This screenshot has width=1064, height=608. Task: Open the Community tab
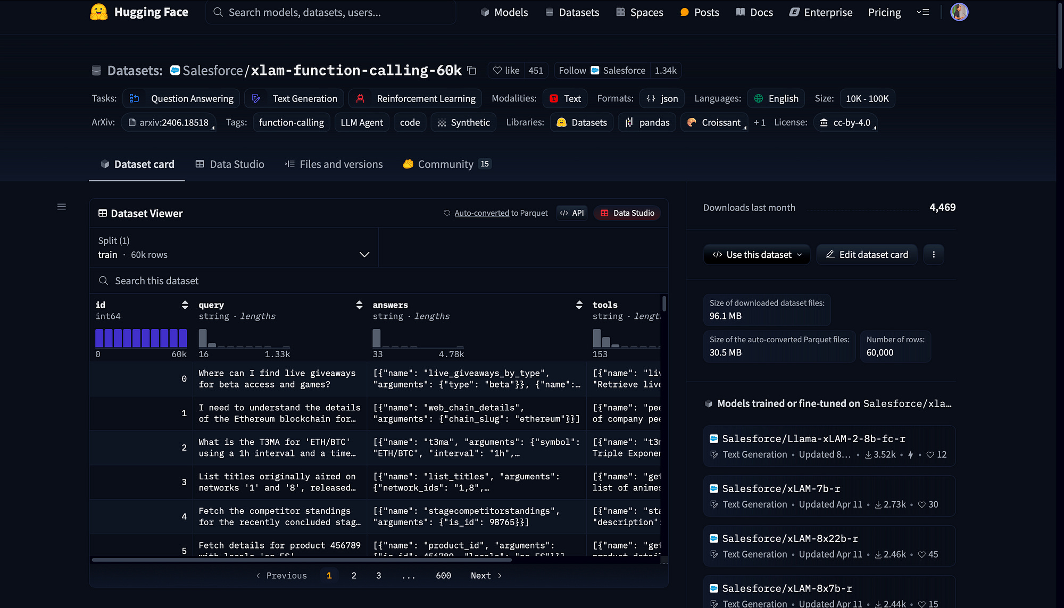(446, 164)
